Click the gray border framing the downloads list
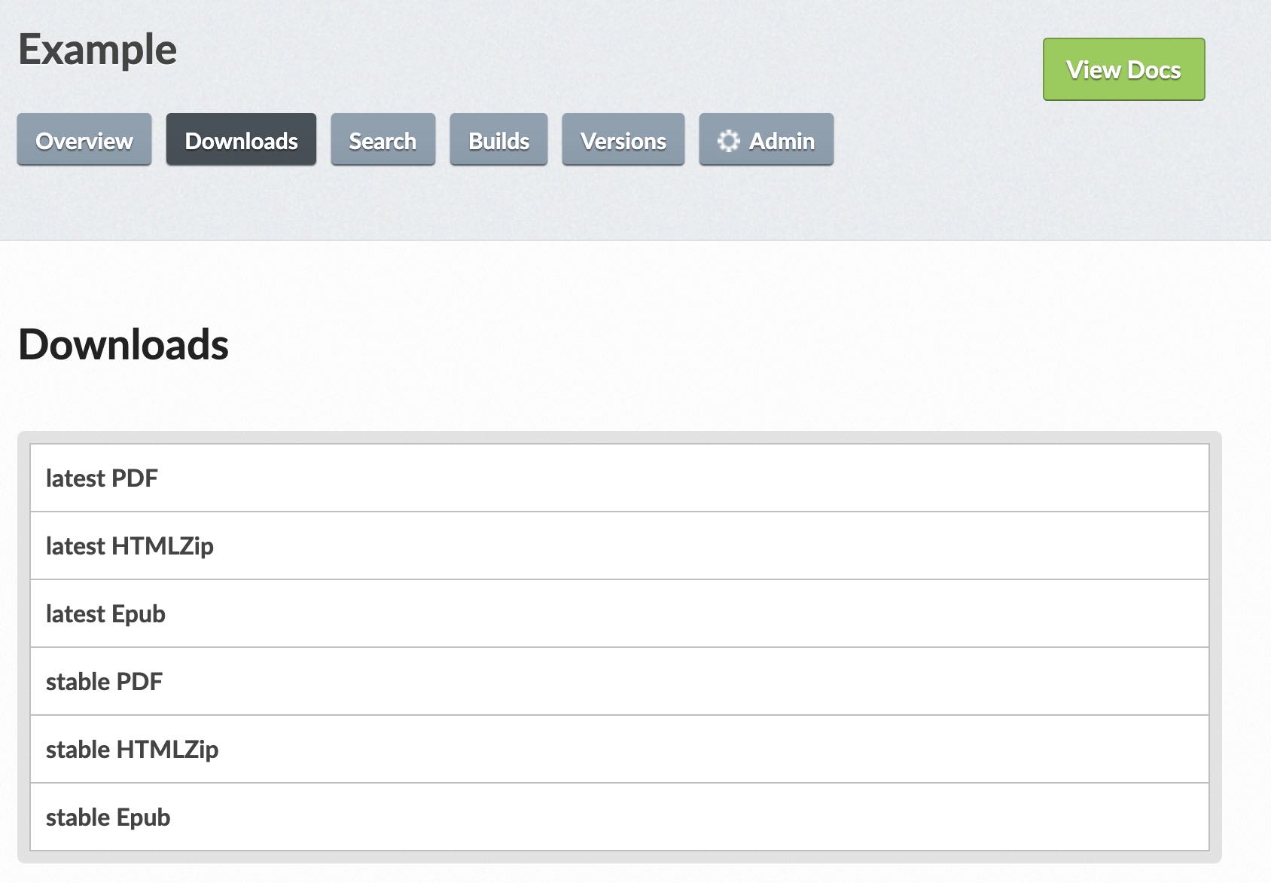The width and height of the screenshot is (1271, 883). (23, 648)
